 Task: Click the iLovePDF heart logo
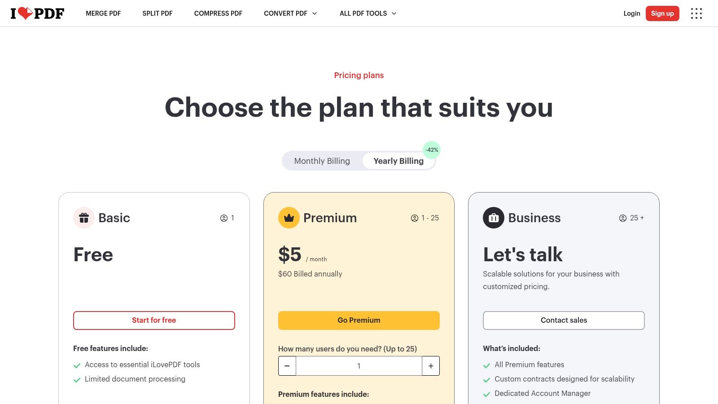pyautogui.click(x=37, y=13)
